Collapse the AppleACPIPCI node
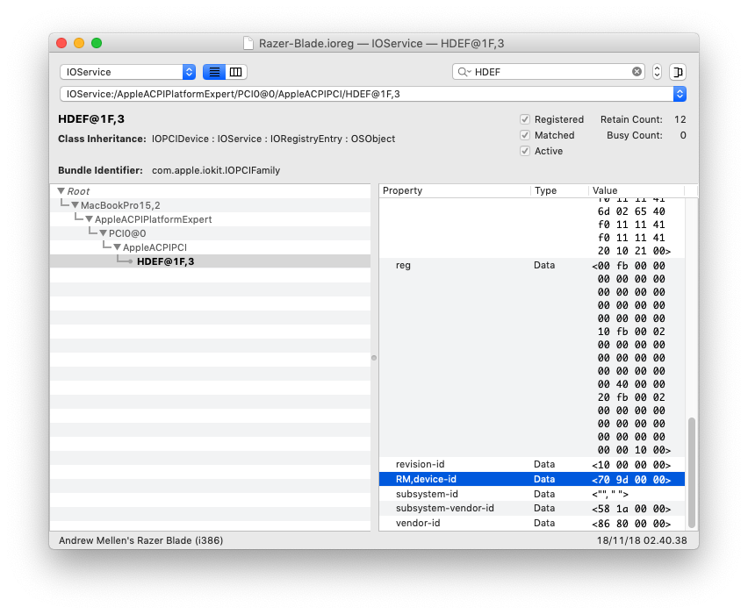This screenshot has width=748, height=614. pyautogui.click(x=117, y=247)
